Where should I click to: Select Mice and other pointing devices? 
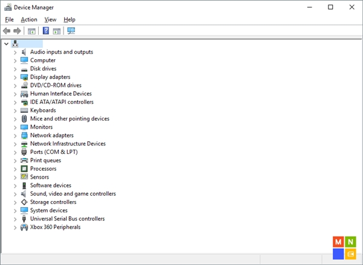coord(70,119)
